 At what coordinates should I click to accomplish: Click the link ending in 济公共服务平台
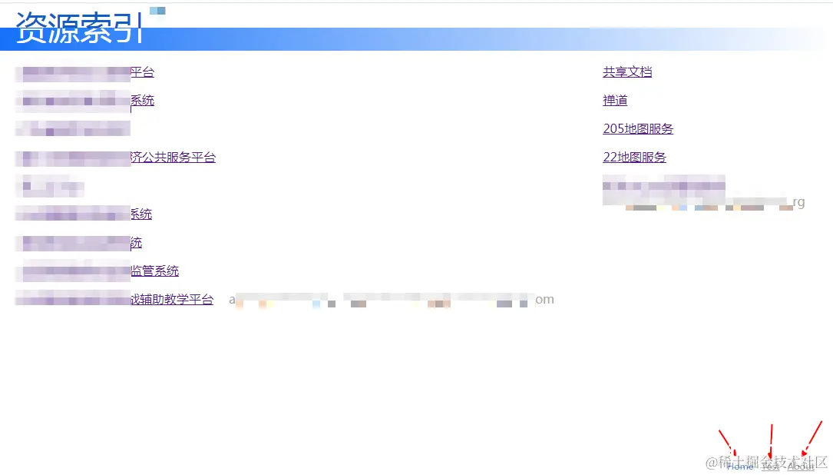tap(115, 157)
